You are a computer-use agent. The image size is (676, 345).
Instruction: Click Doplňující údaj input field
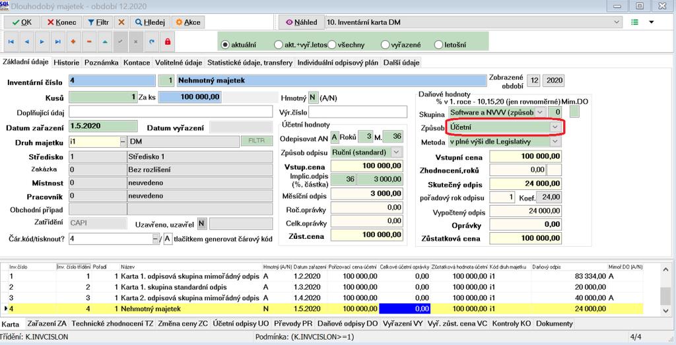(171, 111)
